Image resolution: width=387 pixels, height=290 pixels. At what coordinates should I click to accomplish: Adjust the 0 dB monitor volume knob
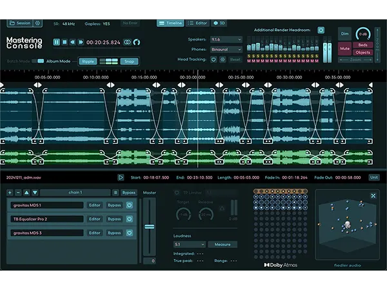[x=362, y=34]
